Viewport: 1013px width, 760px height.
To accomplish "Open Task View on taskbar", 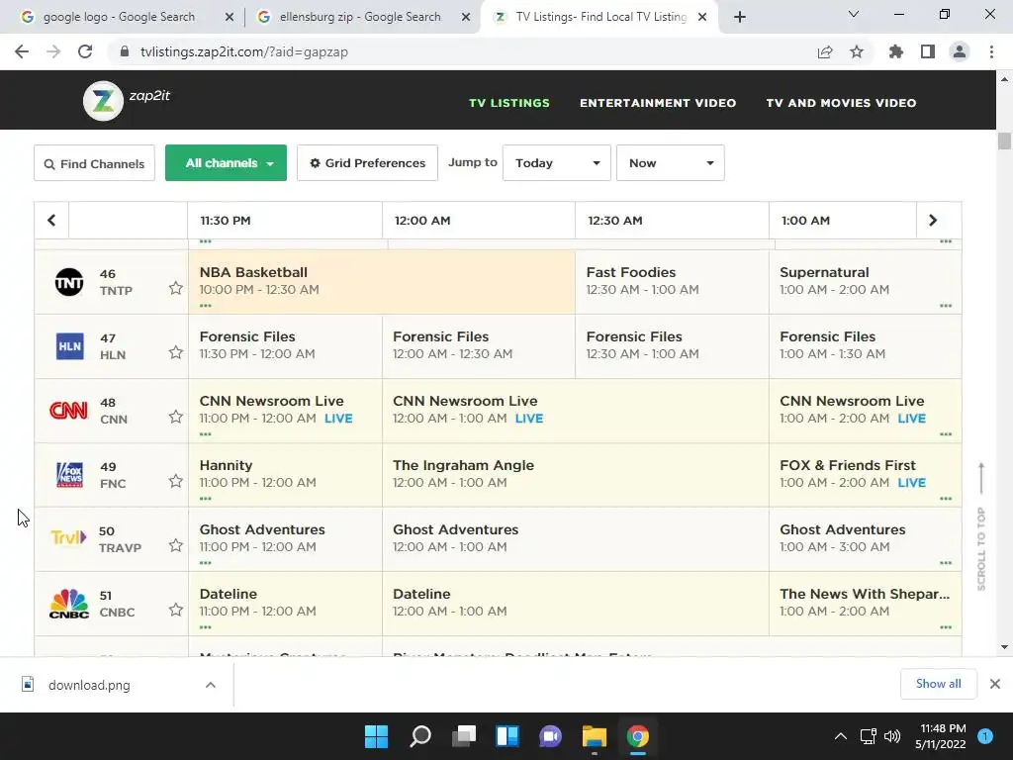I will click(x=464, y=736).
